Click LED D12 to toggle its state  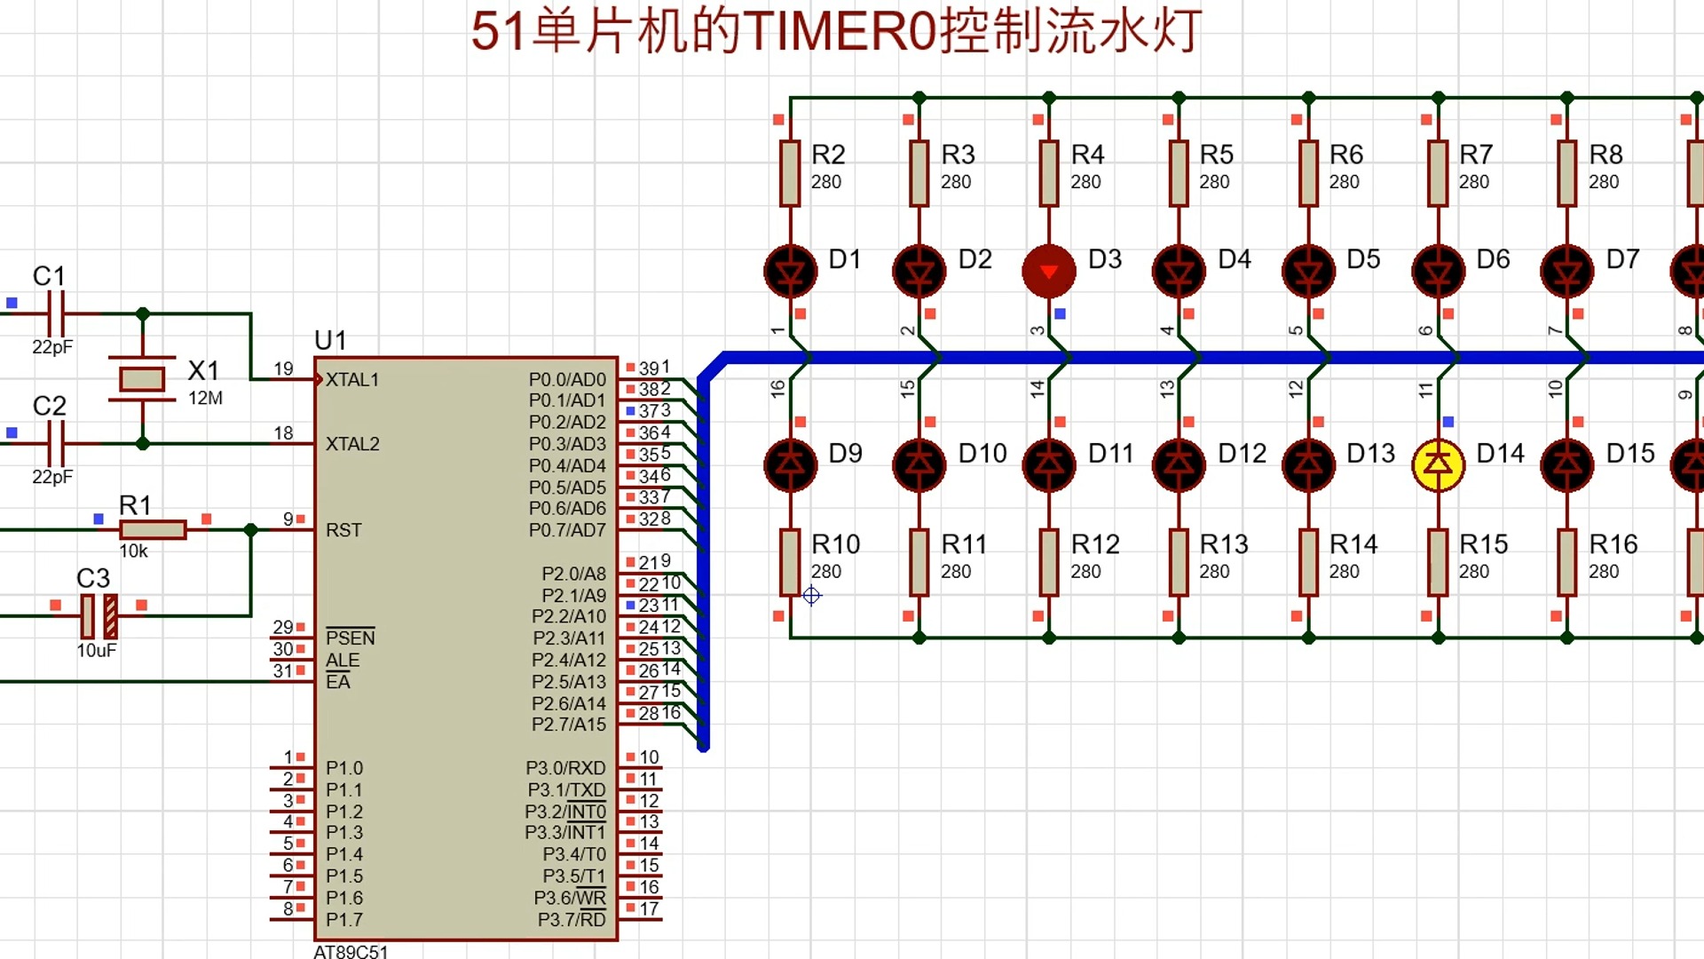(1178, 464)
